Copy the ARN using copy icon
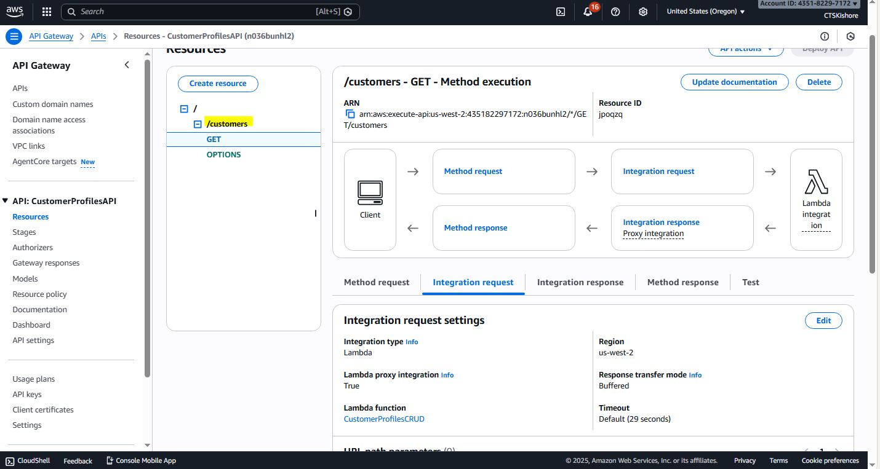Viewport: 880px width, 469px height. tap(350, 114)
